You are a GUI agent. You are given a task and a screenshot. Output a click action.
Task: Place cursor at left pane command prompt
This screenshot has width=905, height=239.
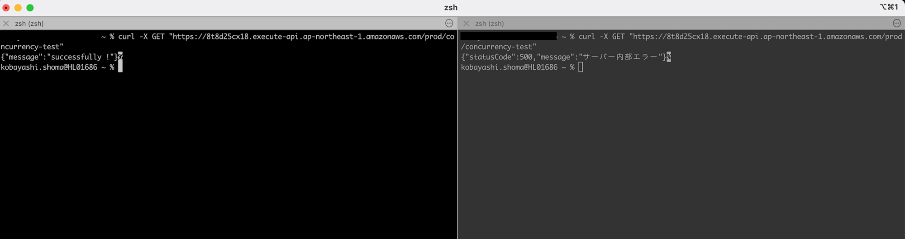(x=120, y=67)
